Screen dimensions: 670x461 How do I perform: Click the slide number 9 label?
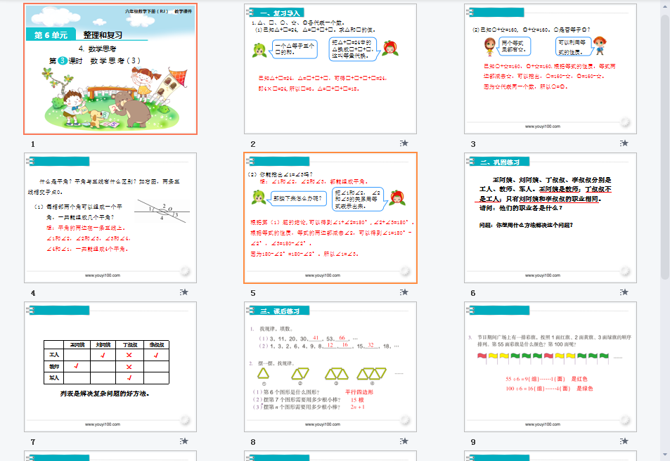tap(473, 442)
